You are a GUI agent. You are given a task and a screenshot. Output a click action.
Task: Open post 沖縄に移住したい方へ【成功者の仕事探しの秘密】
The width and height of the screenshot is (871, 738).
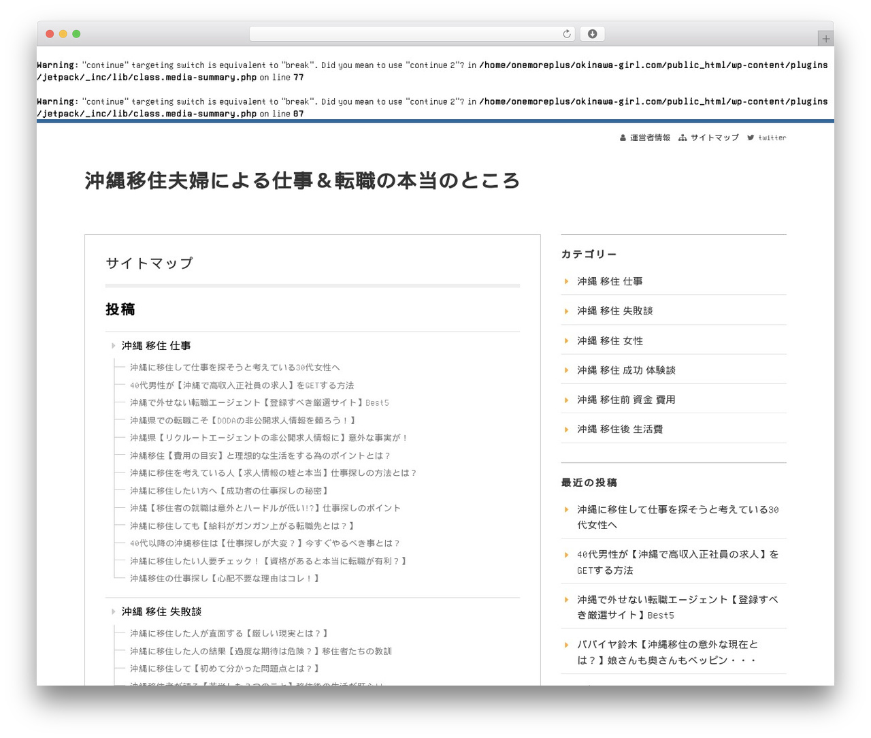tap(229, 491)
